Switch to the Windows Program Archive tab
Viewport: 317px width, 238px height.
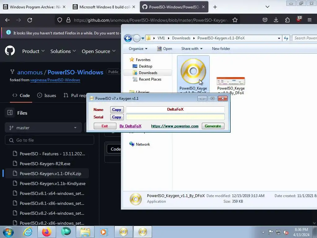coord(34,7)
